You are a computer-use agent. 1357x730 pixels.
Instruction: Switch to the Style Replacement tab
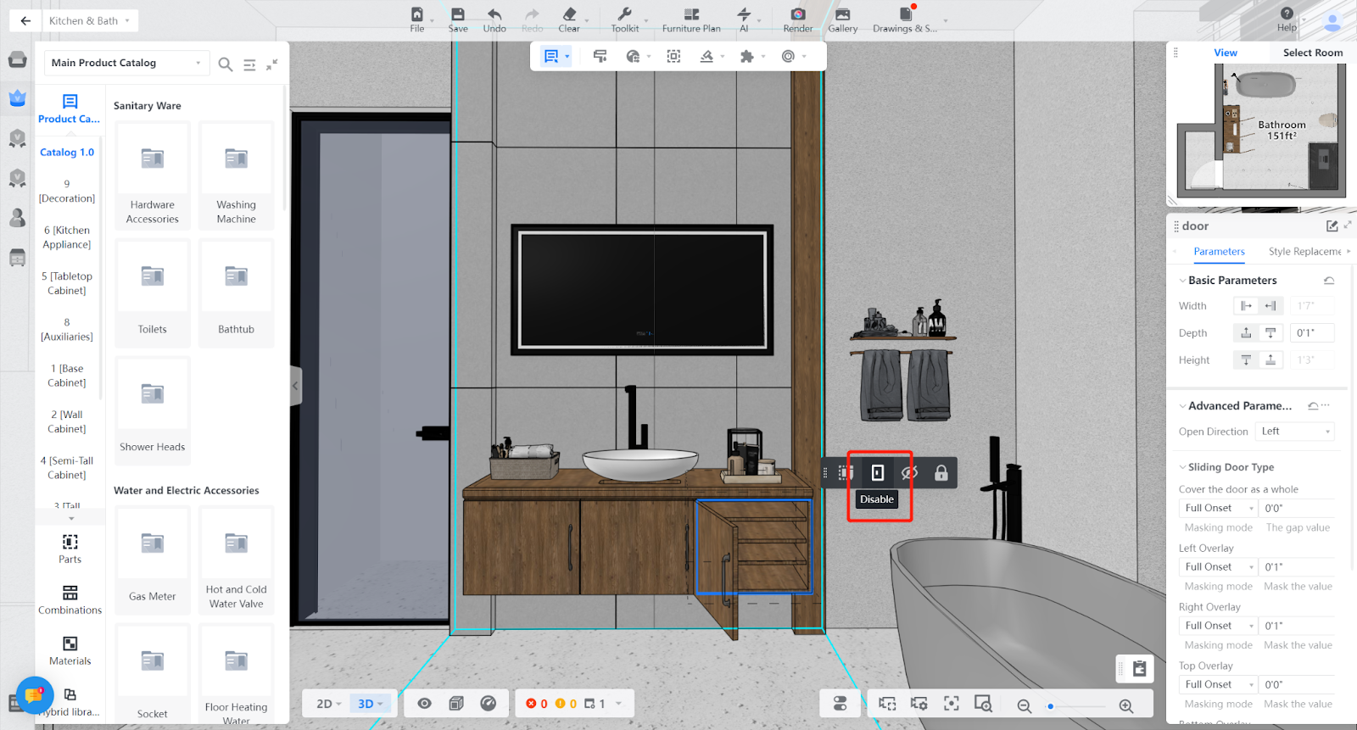[1304, 252]
